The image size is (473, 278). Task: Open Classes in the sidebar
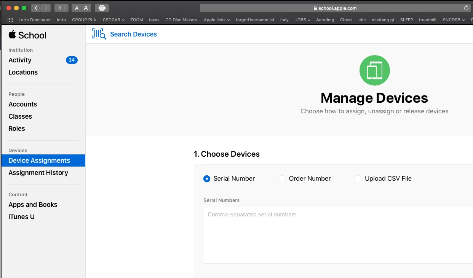20,116
